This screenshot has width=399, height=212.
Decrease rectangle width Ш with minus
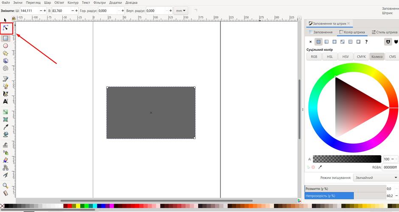click(x=41, y=11)
